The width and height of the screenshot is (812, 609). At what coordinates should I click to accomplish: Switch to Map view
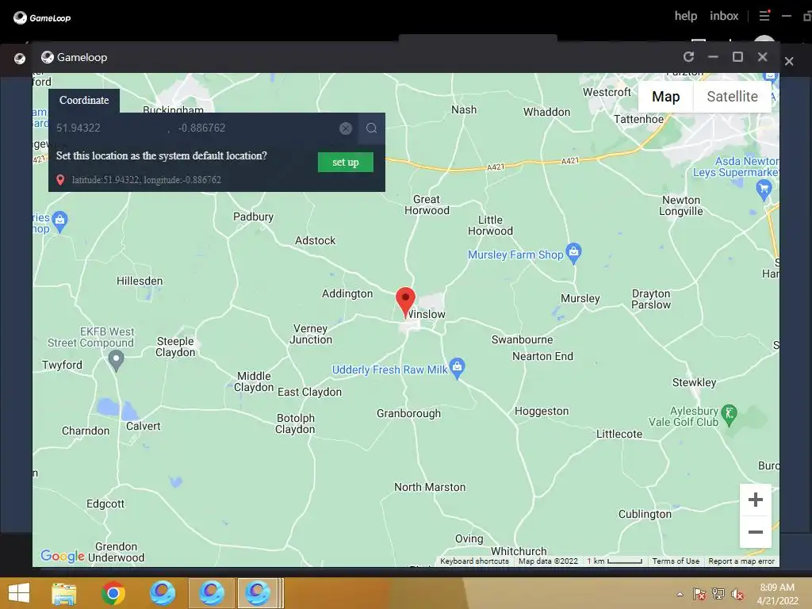click(x=665, y=96)
